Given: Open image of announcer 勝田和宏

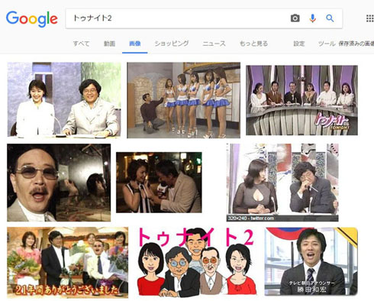Looking at the screenshot, I should pos(311,261).
